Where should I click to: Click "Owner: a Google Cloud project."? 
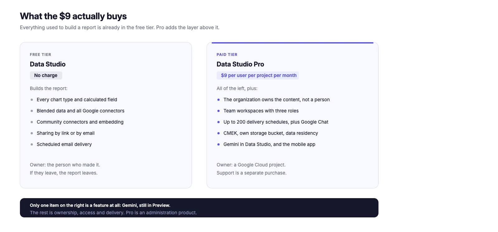coord(251,165)
